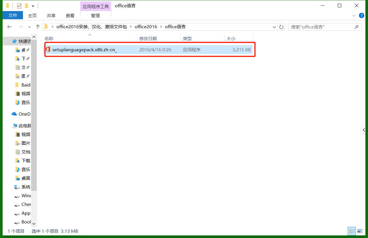368x238 pixels.
Task: Click the Office icon of the setup file
Action: [x=48, y=50]
